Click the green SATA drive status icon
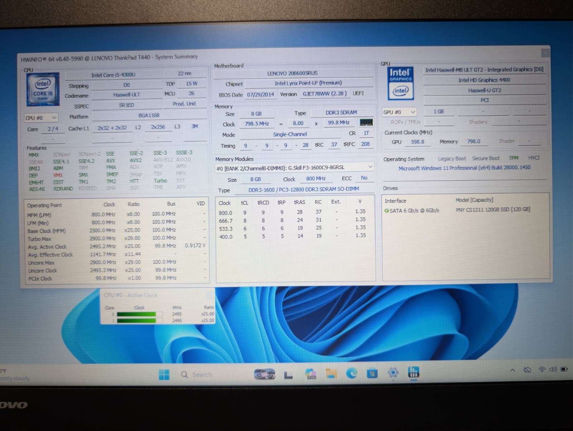 pos(386,210)
